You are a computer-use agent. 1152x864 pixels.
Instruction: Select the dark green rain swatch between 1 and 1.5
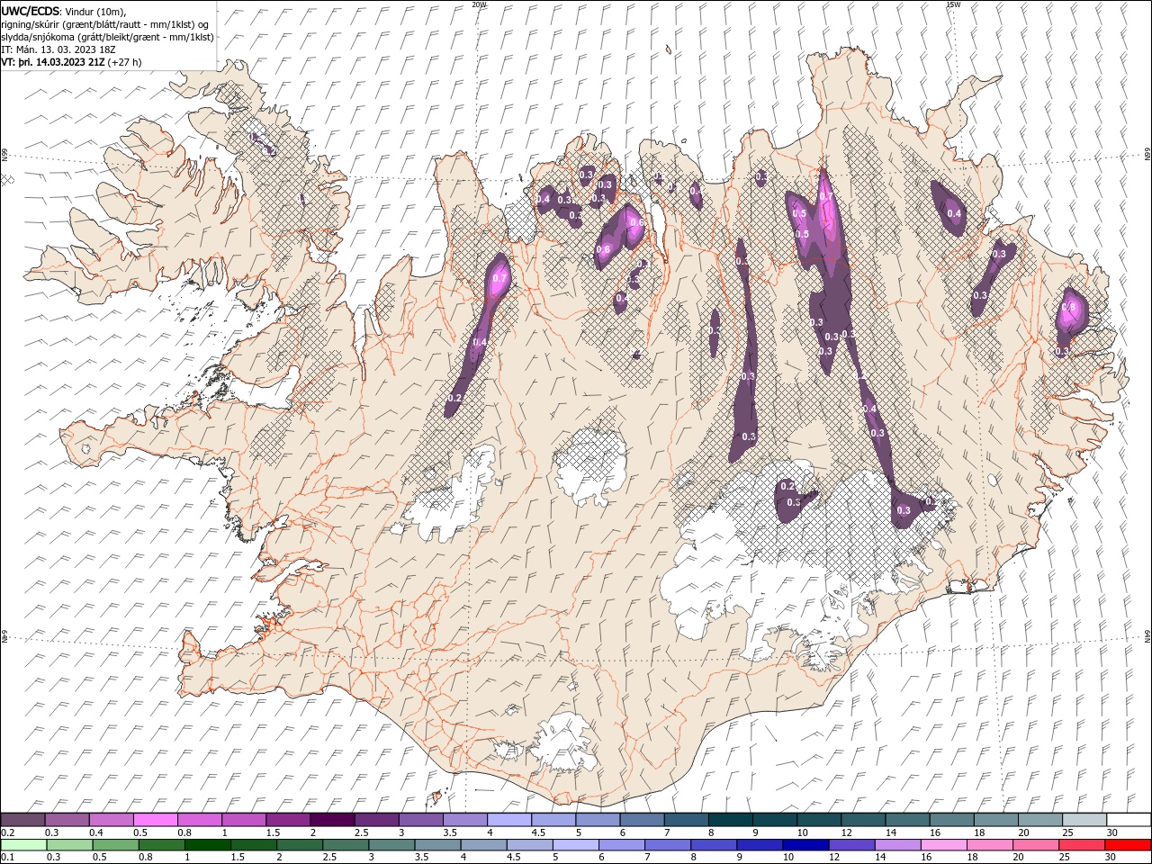point(208,845)
